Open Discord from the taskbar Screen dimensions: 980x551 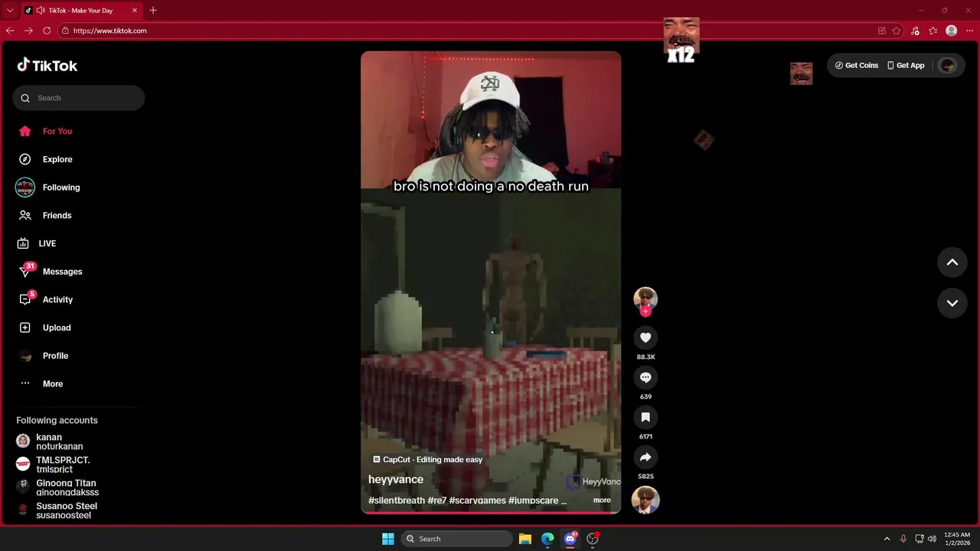click(x=570, y=539)
